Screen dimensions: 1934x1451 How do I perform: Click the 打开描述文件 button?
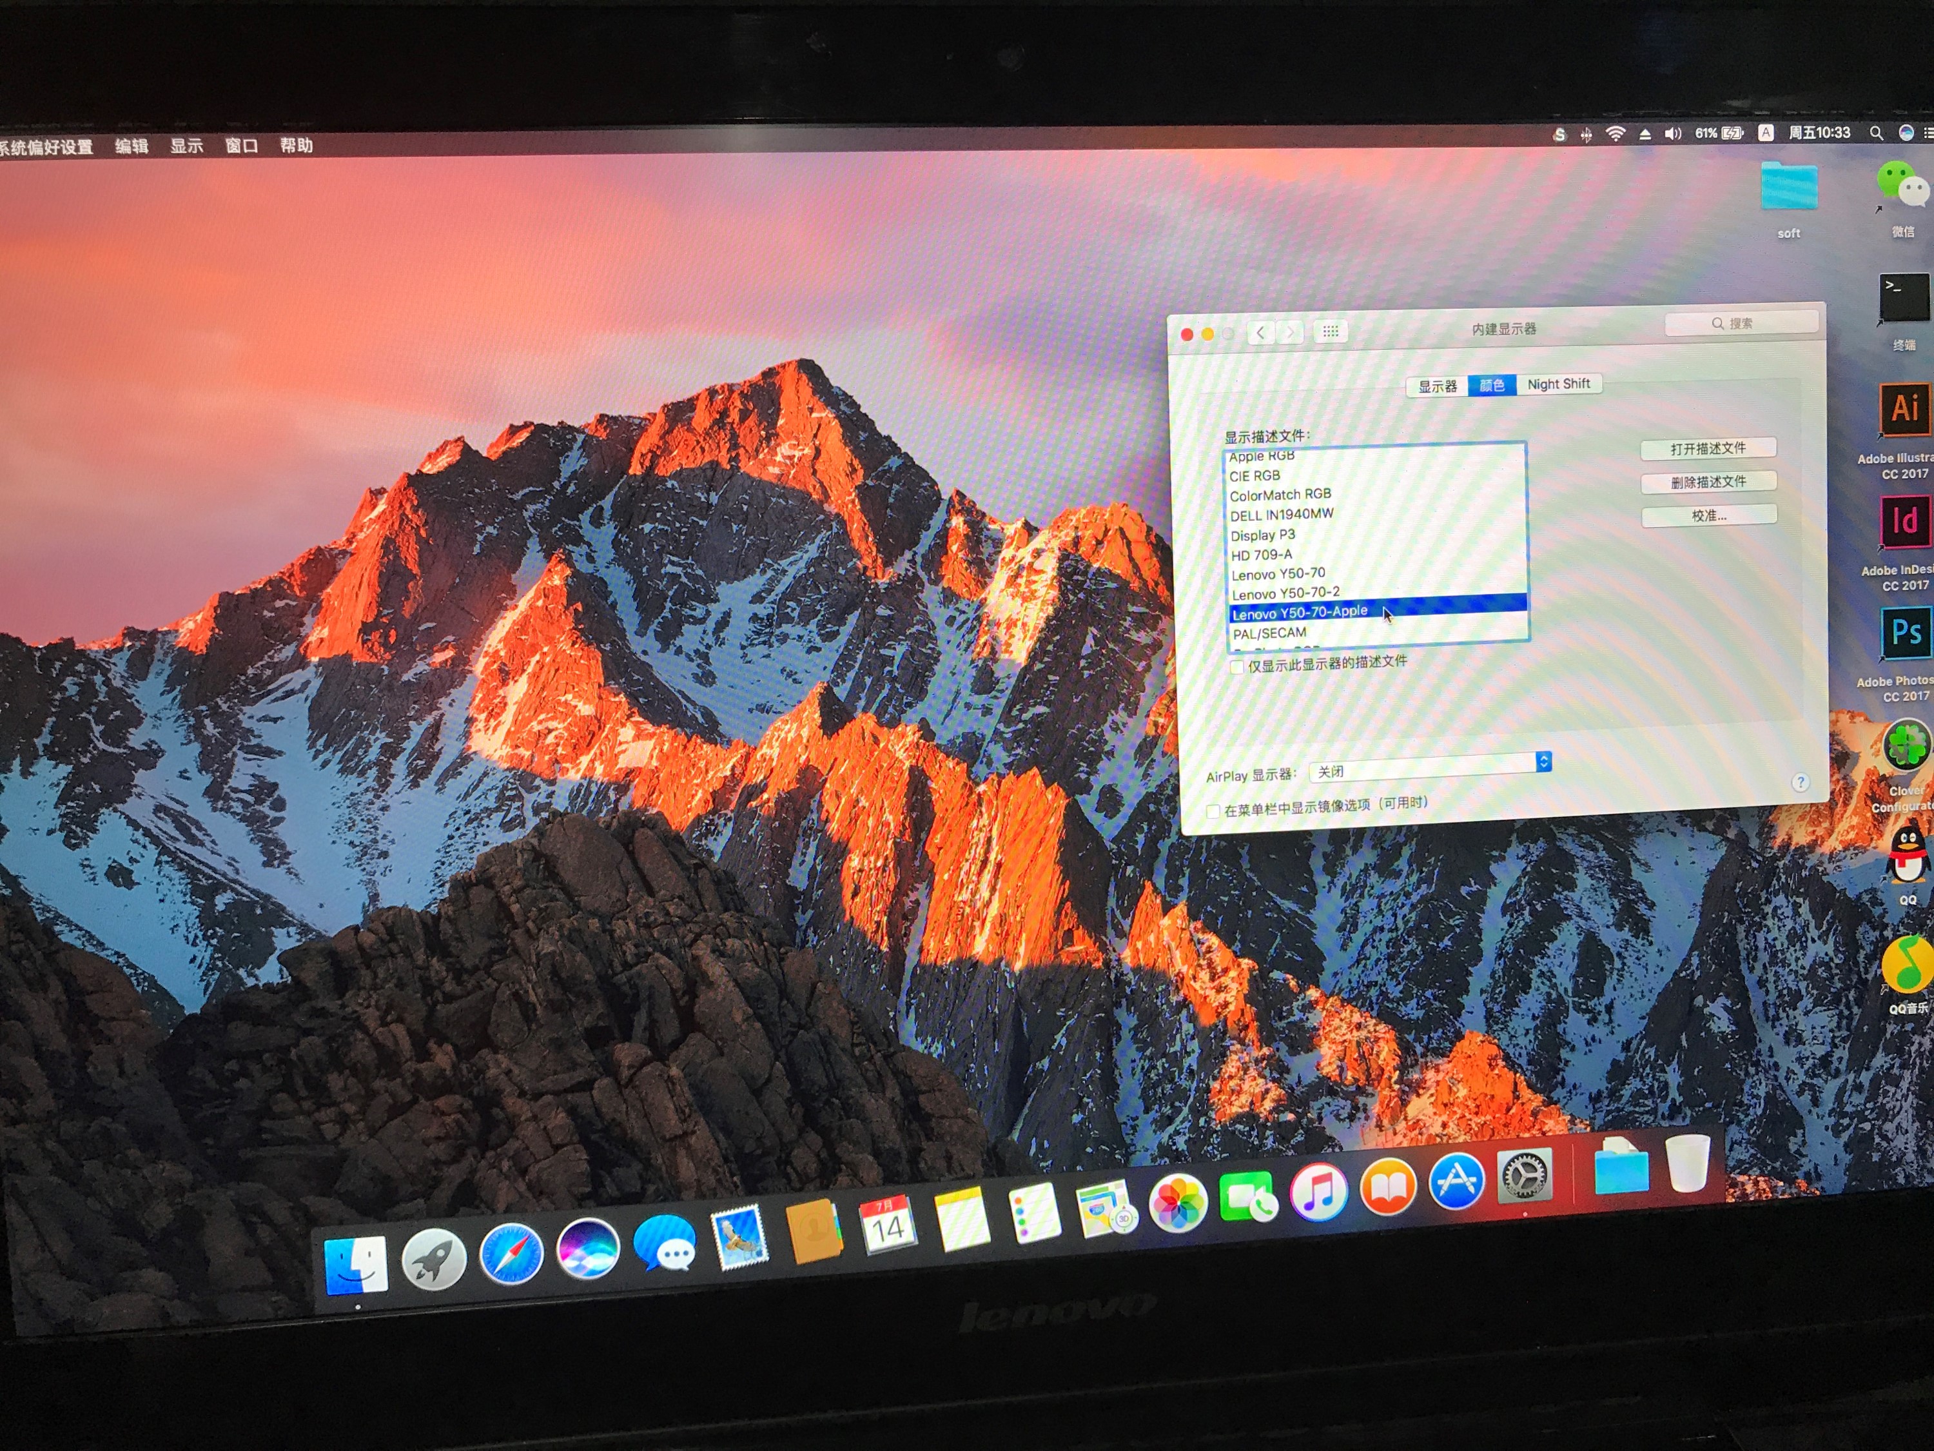[x=1708, y=449]
